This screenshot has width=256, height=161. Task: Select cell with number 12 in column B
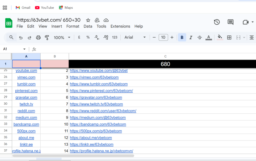(x=55, y=137)
